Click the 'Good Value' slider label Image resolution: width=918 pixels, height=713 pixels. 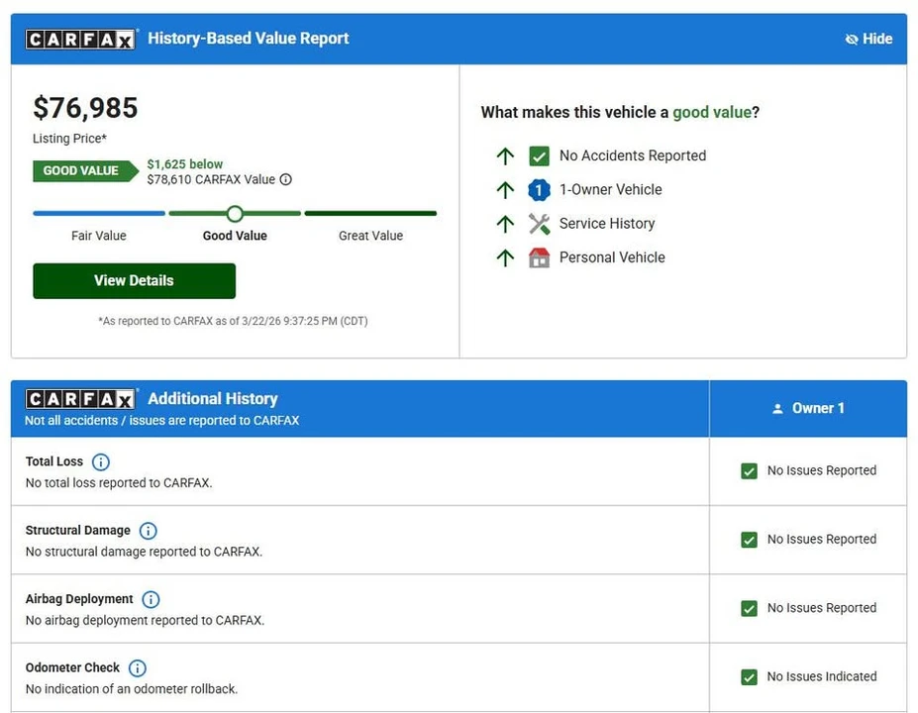[x=235, y=236]
